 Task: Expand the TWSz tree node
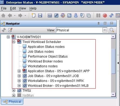tap(14, 90)
